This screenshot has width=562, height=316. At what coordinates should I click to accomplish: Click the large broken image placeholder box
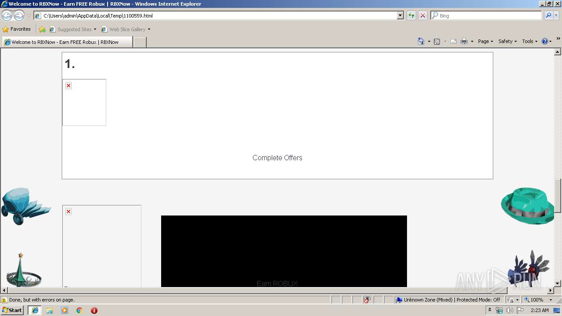point(102,246)
